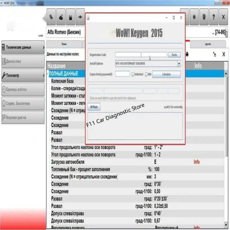Click the second Registration Code field

click(x=154, y=55)
